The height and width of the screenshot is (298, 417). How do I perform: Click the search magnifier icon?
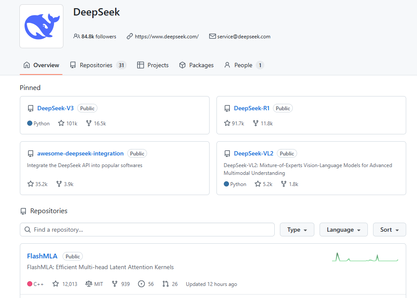(x=28, y=230)
